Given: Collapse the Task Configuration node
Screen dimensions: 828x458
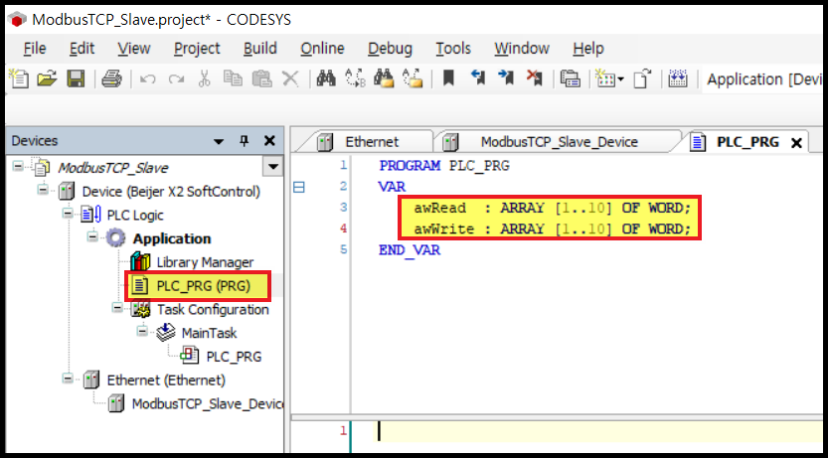Looking at the screenshot, I should click(117, 308).
